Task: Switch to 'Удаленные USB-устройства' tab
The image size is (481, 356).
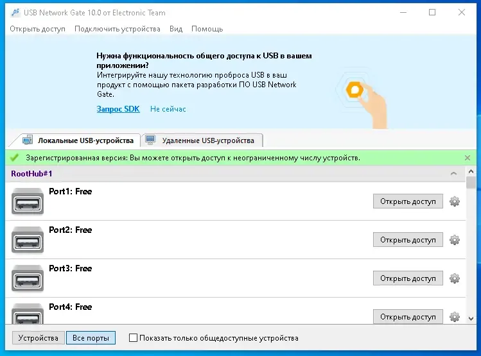Action: click(204, 140)
